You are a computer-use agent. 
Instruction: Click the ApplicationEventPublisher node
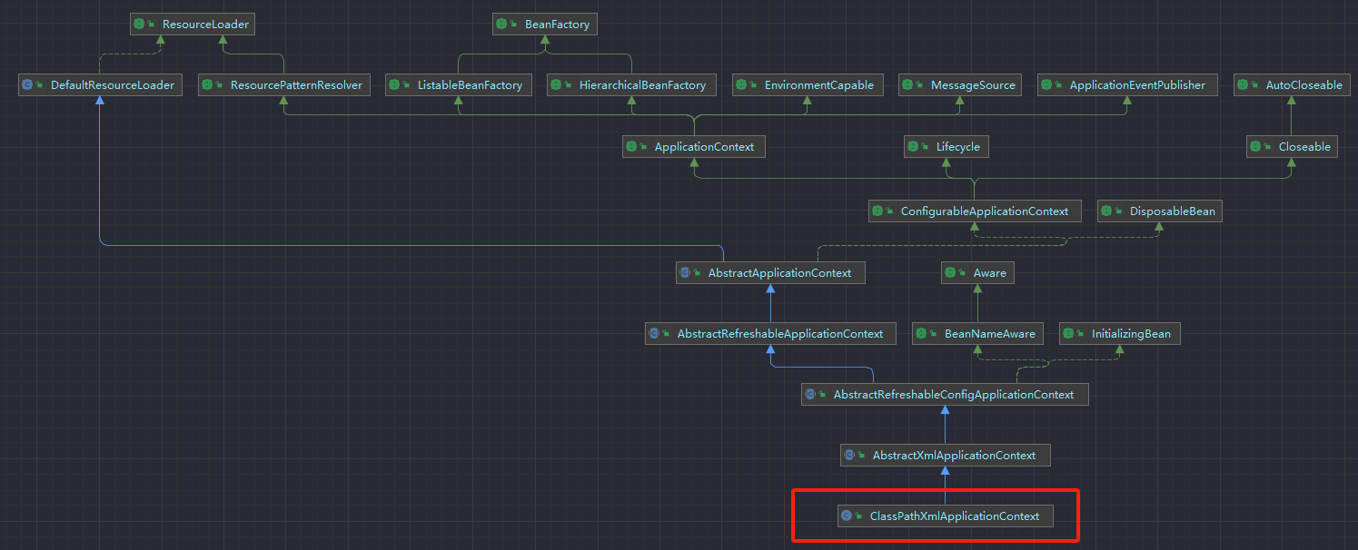point(1127,85)
